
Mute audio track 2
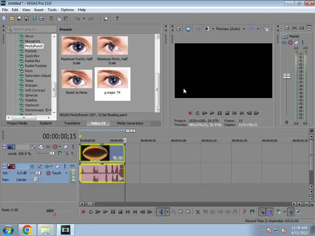coord(57,166)
